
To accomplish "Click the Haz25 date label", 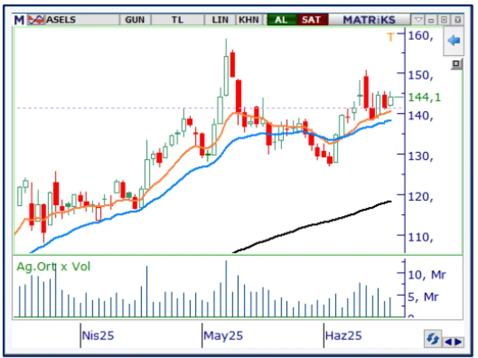I will pyautogui.click(x=344, y=336).
